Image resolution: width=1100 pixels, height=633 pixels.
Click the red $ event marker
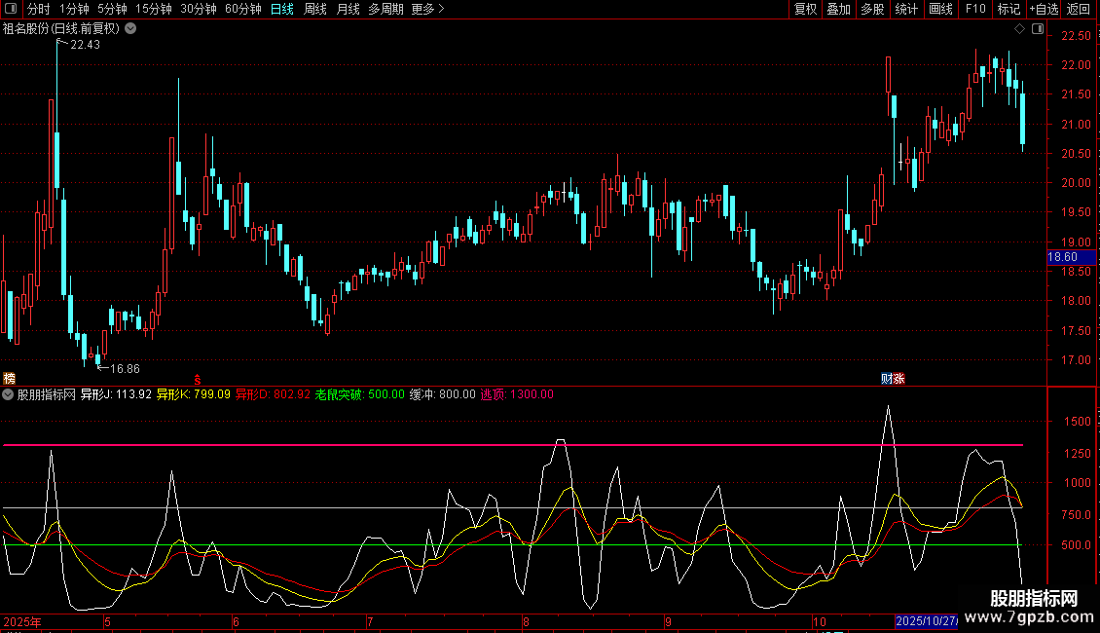(197, 378)
